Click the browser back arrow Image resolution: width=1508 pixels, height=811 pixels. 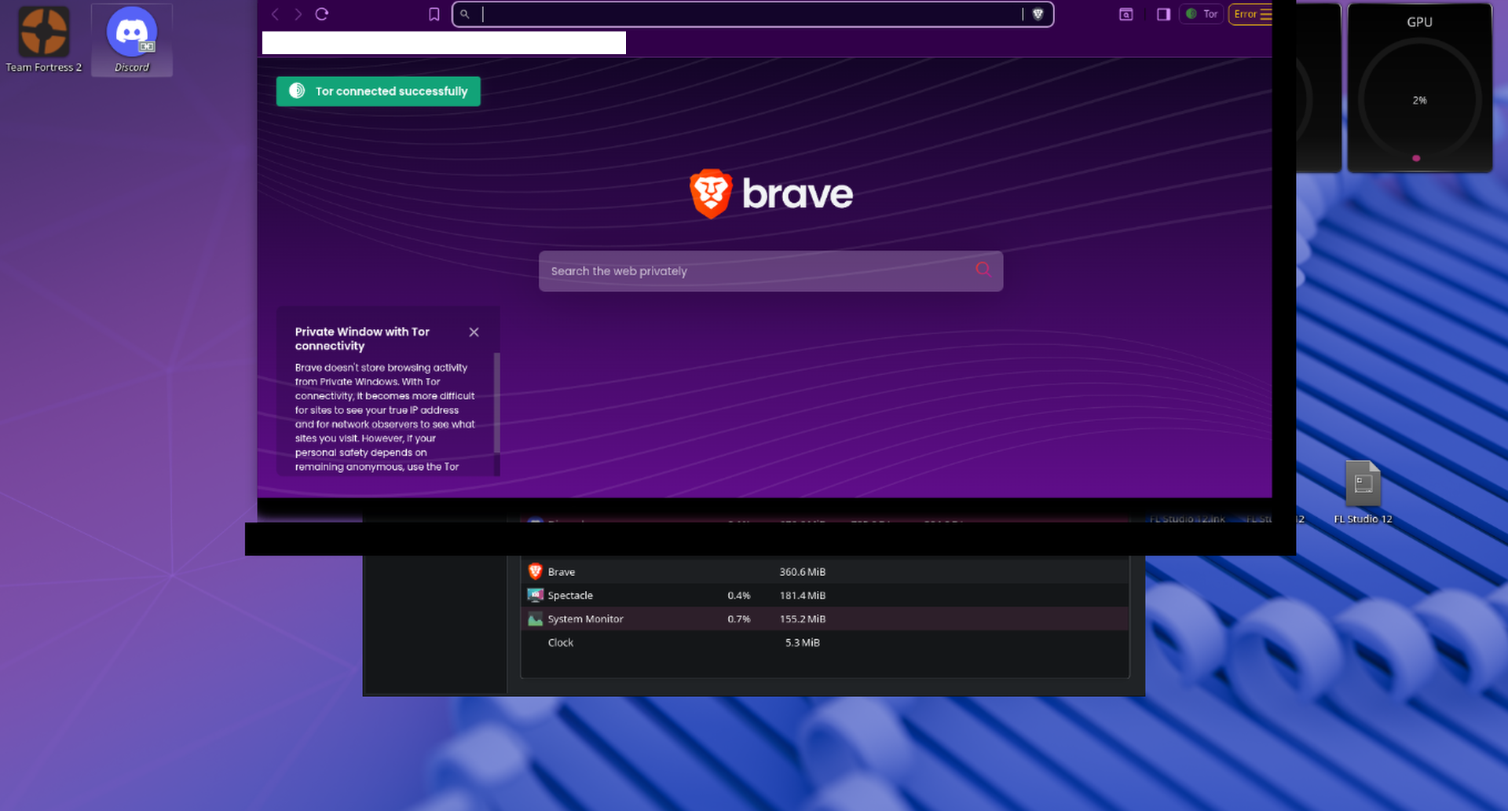pos(275,14)
